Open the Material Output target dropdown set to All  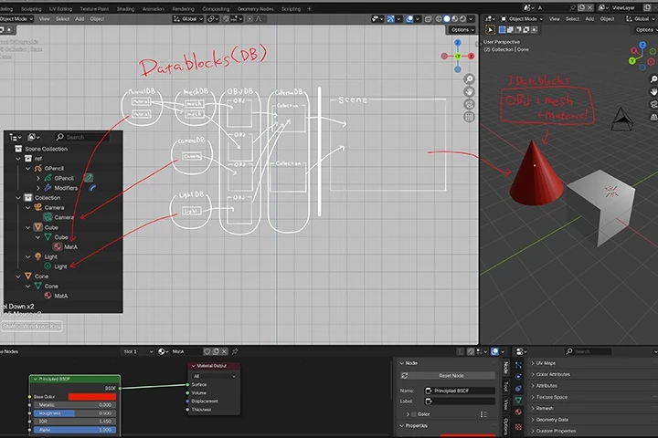214,375
